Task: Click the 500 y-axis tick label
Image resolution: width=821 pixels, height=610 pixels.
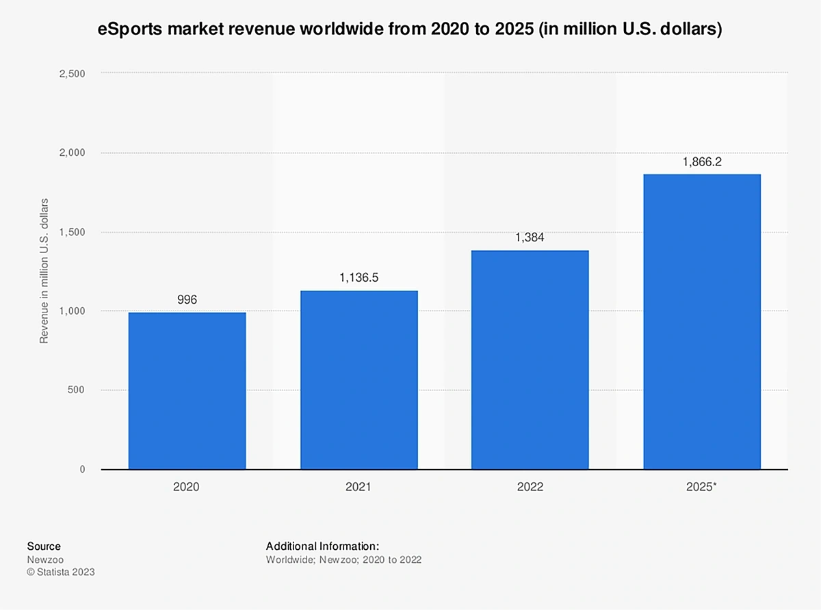Action: pos(77,390)
